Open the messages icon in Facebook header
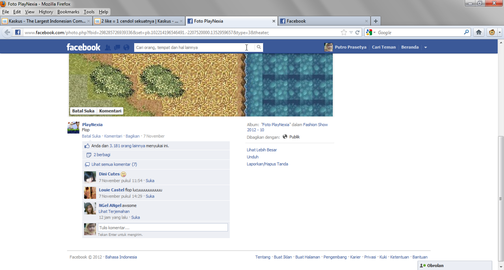 (x=117, y=47)
